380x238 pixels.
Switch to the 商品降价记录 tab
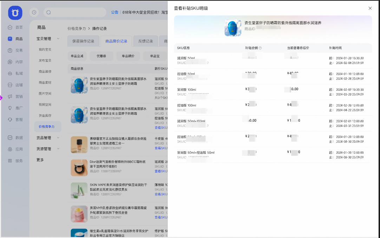[x=116, y=41]
